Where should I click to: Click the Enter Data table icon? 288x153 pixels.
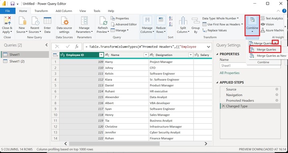pos(47,20)
